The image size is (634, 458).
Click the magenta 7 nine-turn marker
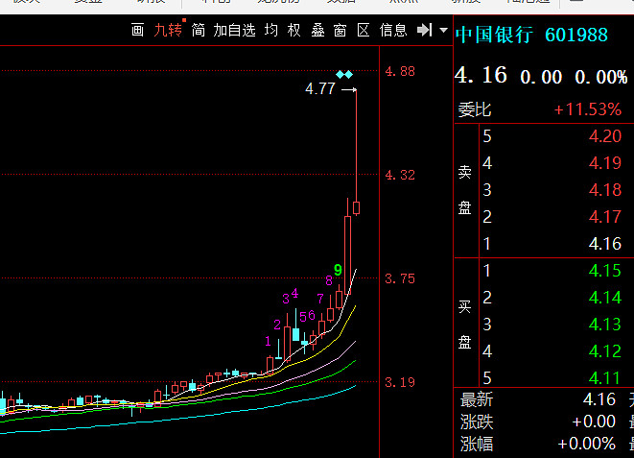pyautogui.click(x=320, y=299)
